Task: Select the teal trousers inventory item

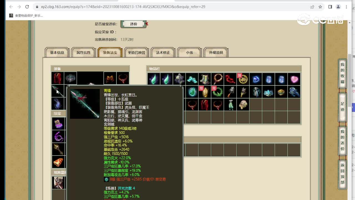Action: pos(230,104)
